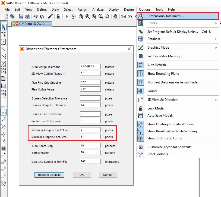221x197 pixels.
Task: Click the Auto Merge Tolerance input field
Action: (x=90, y=66)
